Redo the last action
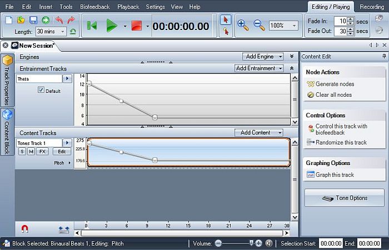Viewport: 389px width, 250px height. pyautogui.click(x=71, y=20)
